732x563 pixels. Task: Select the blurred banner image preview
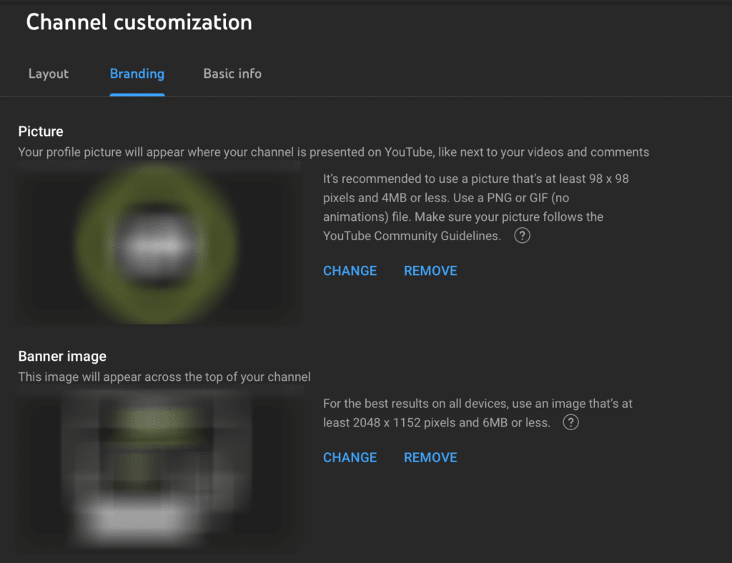pos(159,469)
